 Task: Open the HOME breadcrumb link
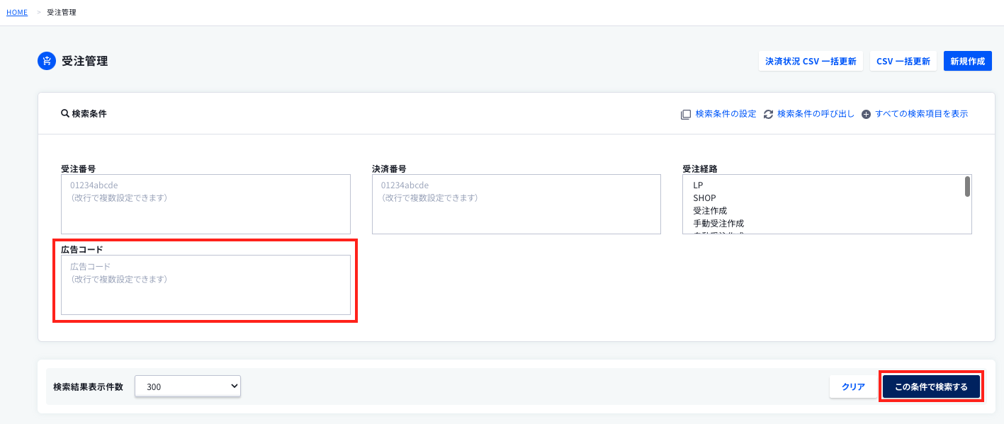click(x=17, y=12)
